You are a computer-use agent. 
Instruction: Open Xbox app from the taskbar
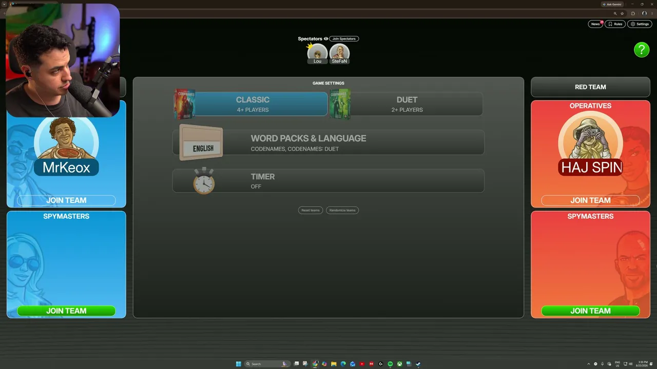(399, 364)
